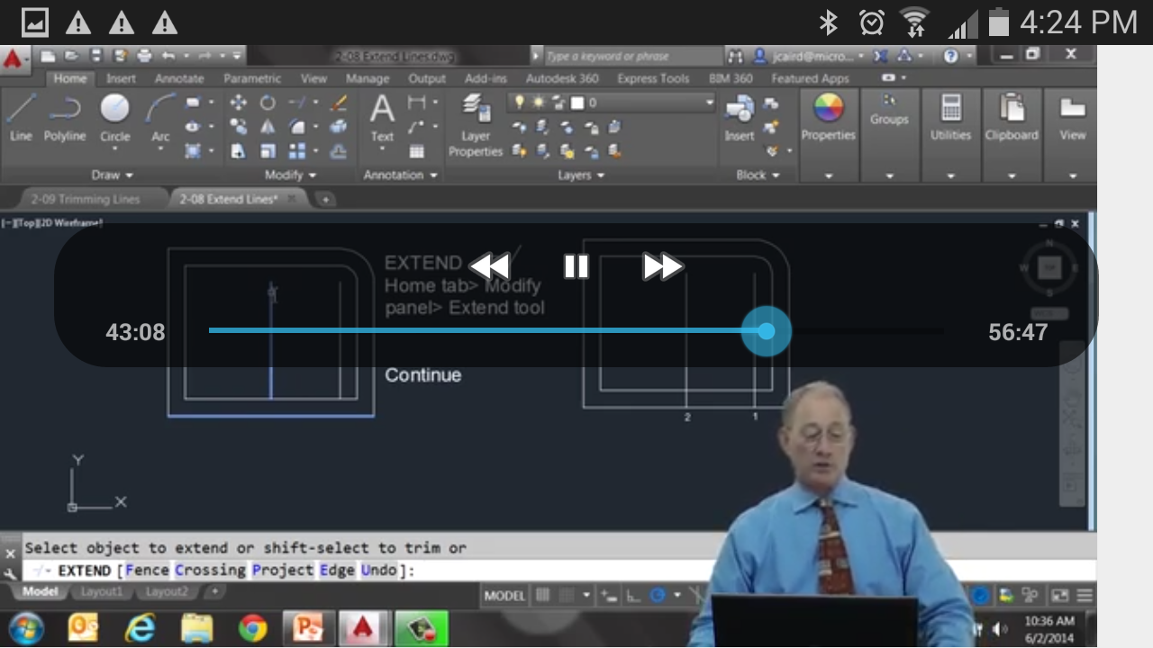Insert a Table from Annotation panel

(x=416, y=151)
